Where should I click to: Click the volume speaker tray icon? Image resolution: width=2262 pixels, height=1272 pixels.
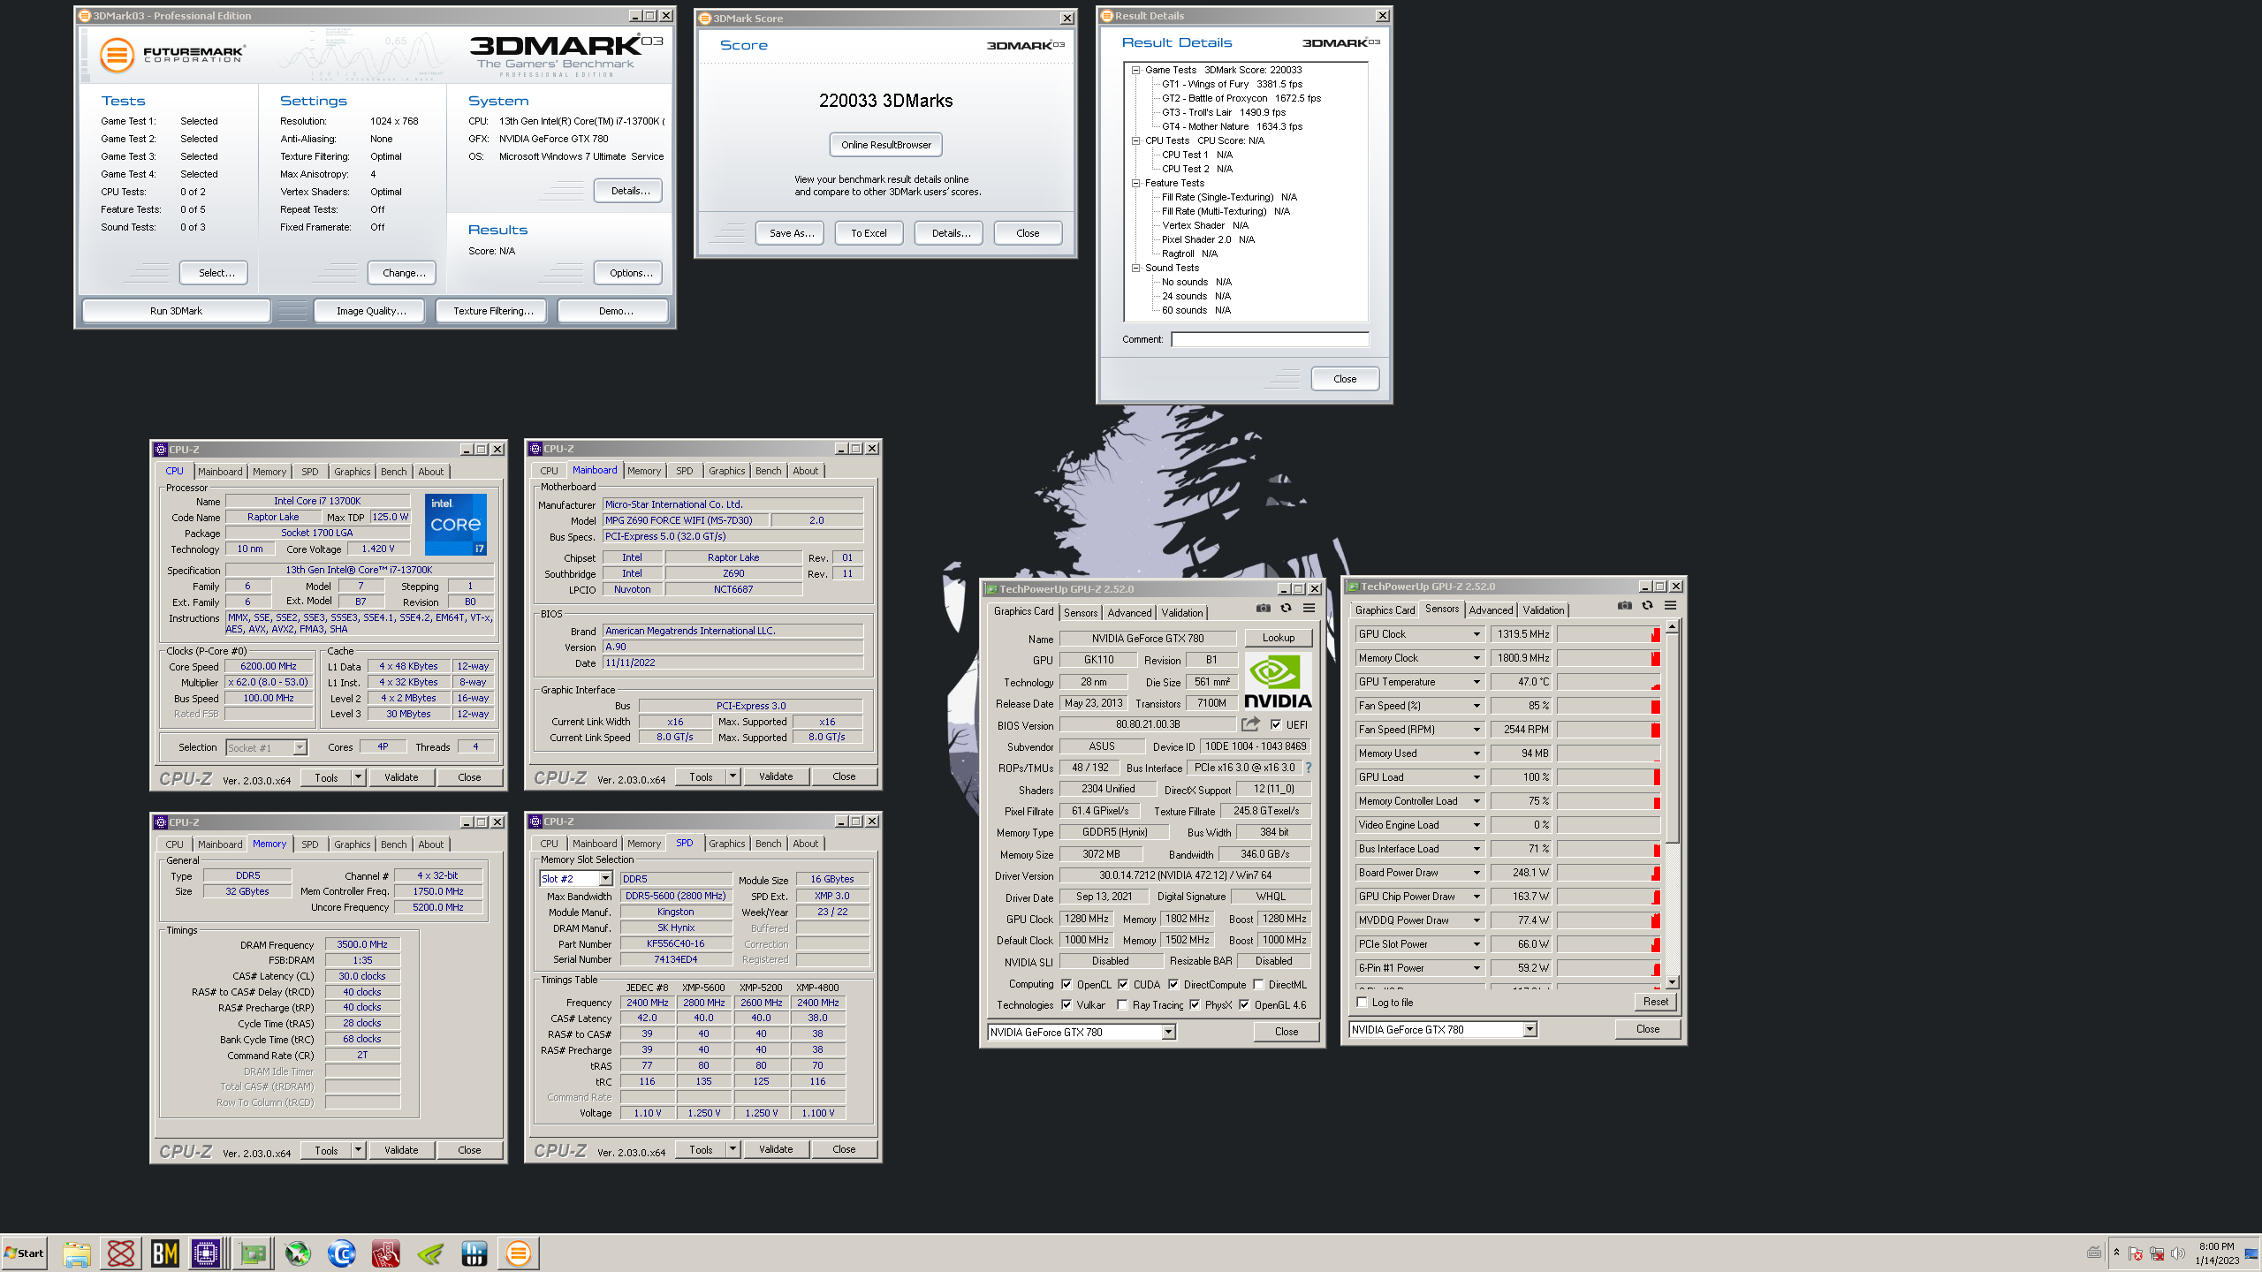[2177, 1253]
